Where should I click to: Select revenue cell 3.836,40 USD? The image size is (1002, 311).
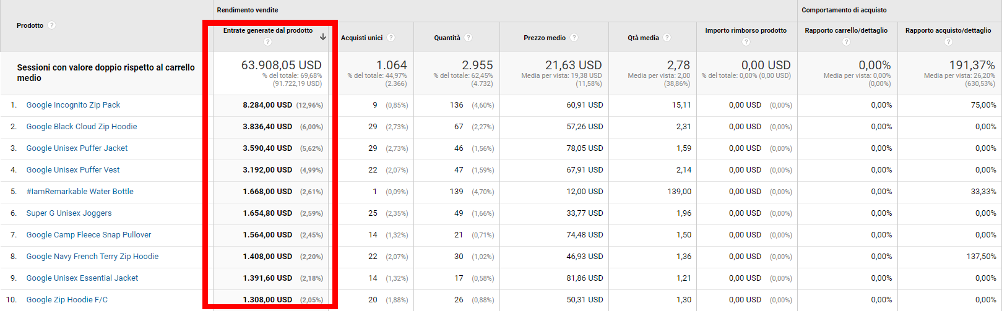[267, 127]
